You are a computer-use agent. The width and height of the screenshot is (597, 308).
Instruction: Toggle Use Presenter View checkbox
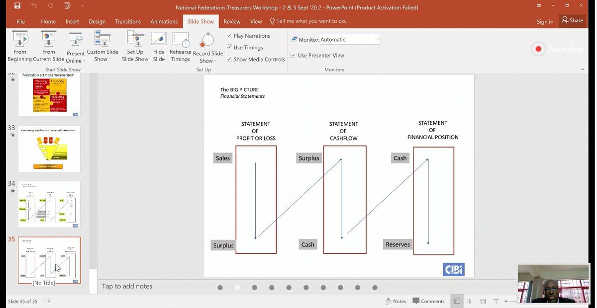(294, 55)
